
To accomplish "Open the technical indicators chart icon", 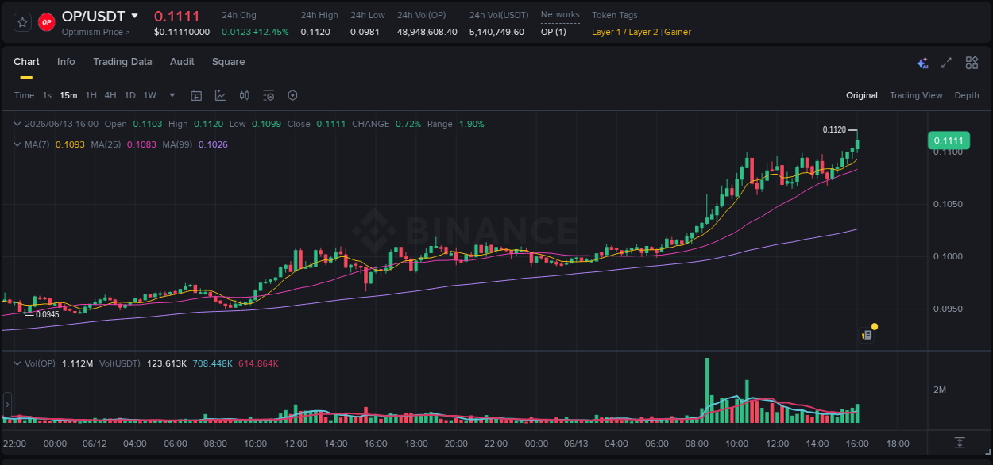I will coord(220,95).
